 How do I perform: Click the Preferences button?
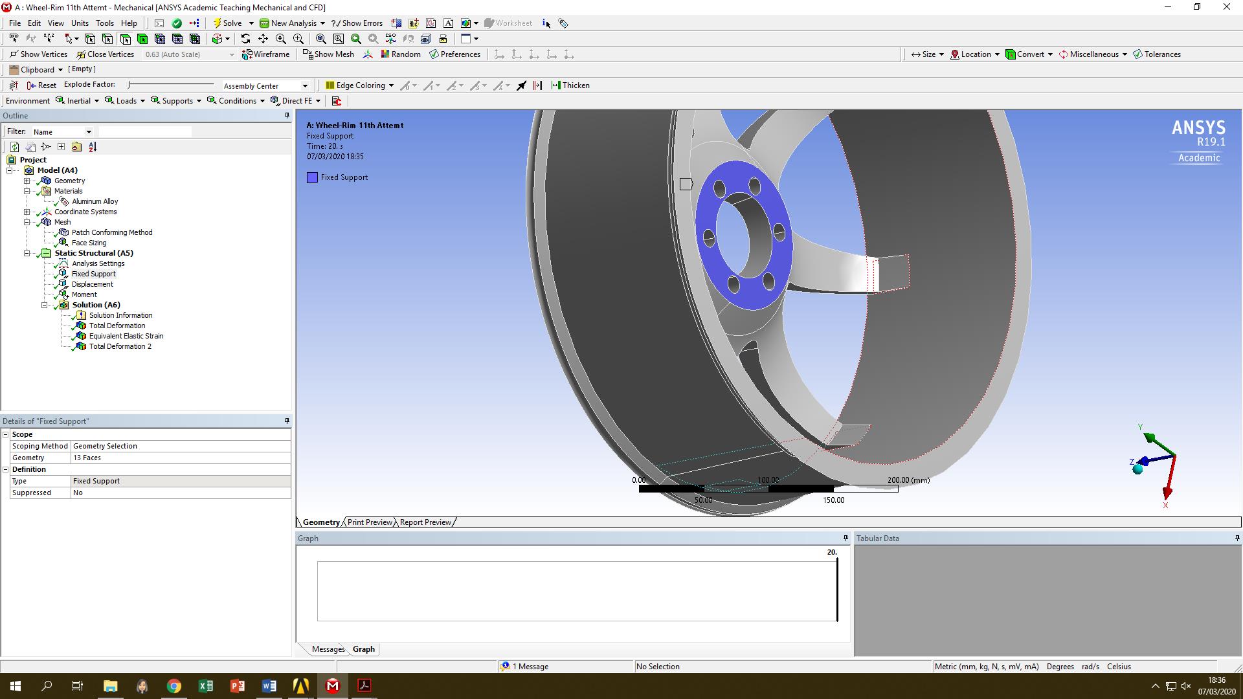click(x=454, y=54)
